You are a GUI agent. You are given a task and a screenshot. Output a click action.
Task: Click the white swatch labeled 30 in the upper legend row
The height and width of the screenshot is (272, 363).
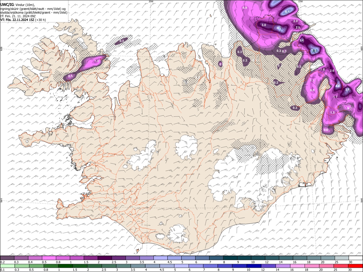pos(356,258)
